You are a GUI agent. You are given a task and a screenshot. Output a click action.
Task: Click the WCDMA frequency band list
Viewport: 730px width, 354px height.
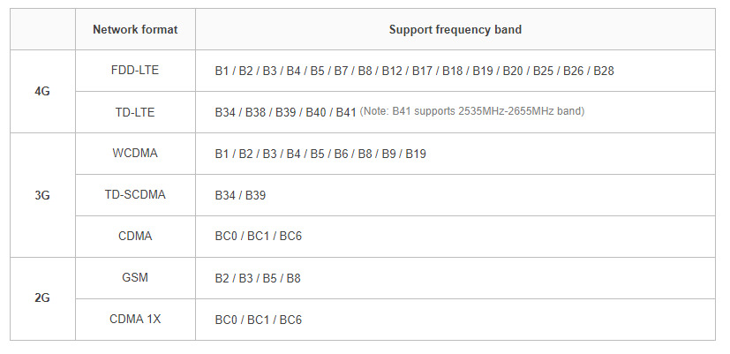coord(320,154)
